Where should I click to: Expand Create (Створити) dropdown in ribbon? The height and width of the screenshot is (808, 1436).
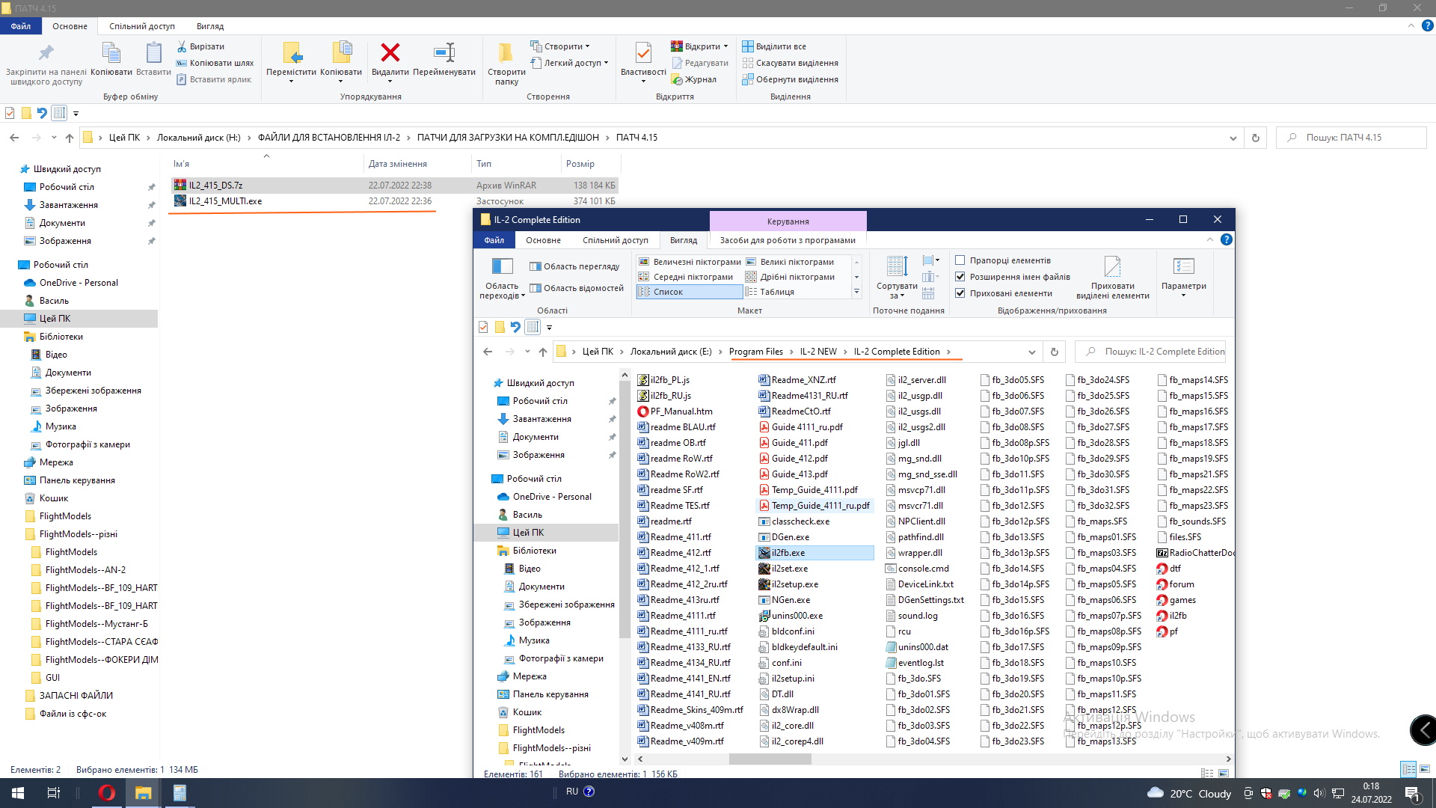pyautogui.click(x=562, y=46)
